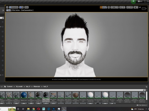This screenshot has width=149, height=111.
Task: Open Google Chrome from taskbar
Action: point(34,109)
